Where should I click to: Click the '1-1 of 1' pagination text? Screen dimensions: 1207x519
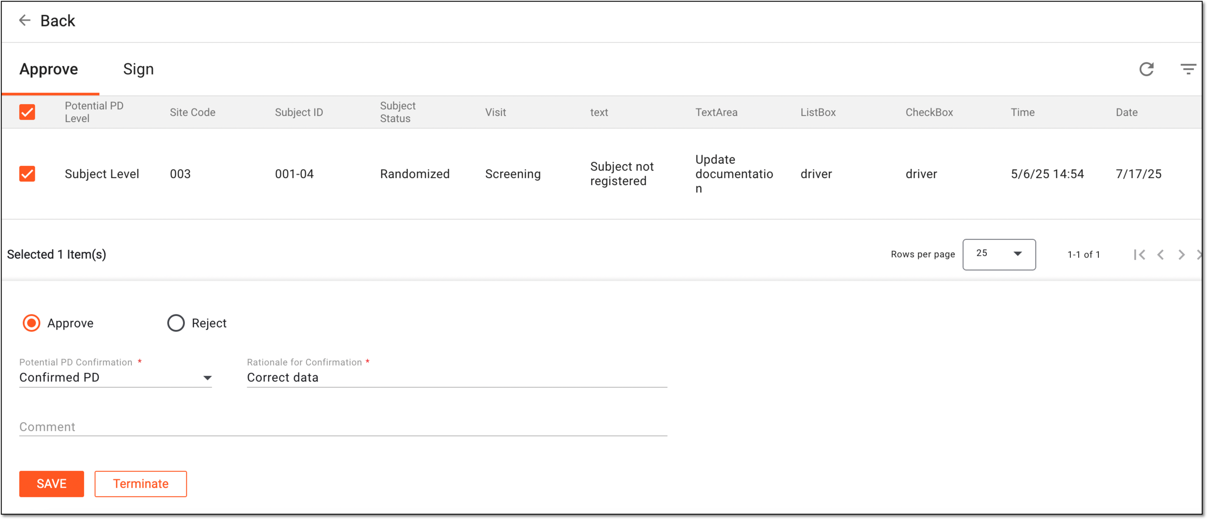click(x=1083, y=254)
